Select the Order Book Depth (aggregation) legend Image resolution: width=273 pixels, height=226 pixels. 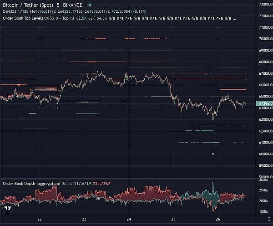[31, 183]
